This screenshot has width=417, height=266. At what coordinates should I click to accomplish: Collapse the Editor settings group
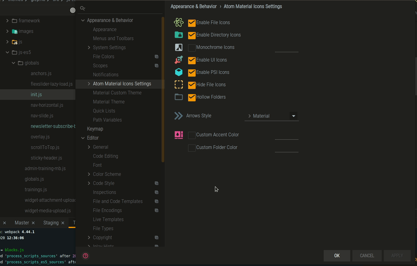coord(83,138)
